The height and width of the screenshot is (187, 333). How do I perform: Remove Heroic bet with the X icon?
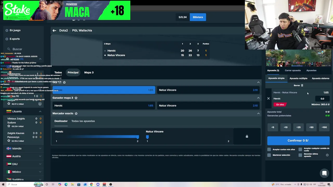point(268,99)
